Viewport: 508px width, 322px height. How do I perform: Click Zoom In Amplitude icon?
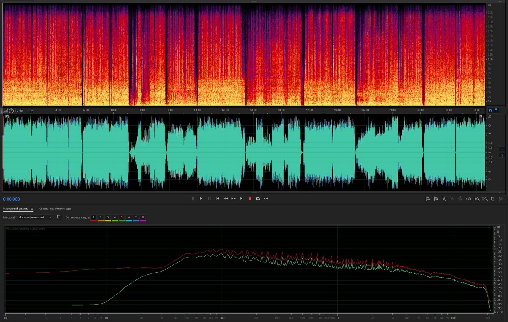pos(428,198)
